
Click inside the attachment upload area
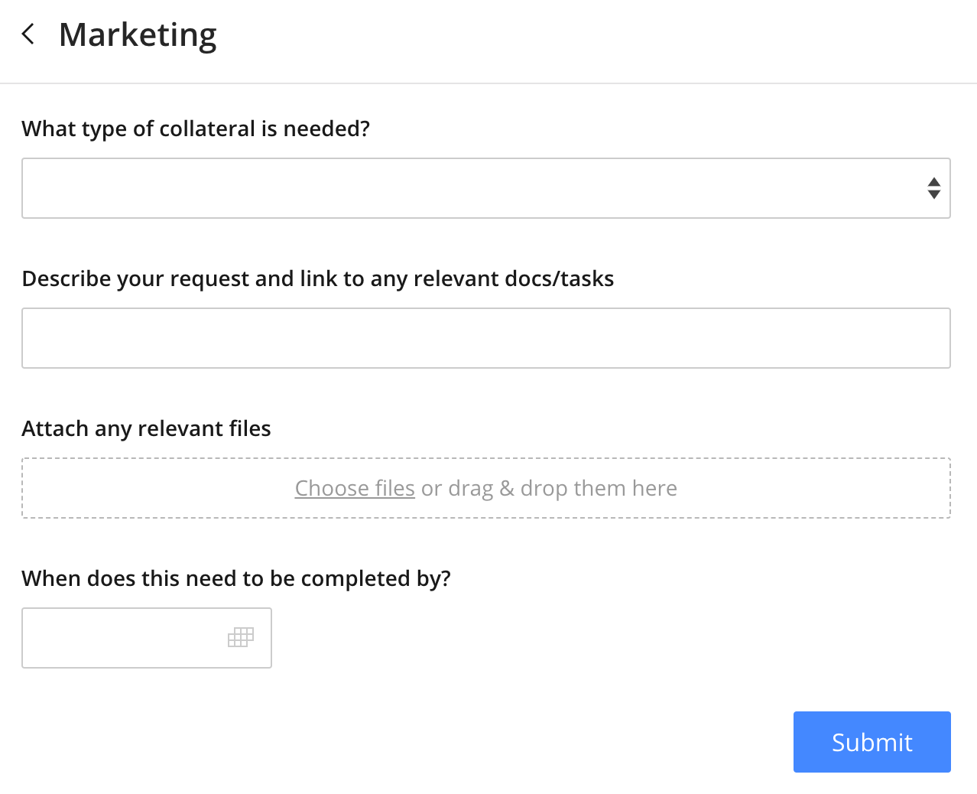pos(486,487)
